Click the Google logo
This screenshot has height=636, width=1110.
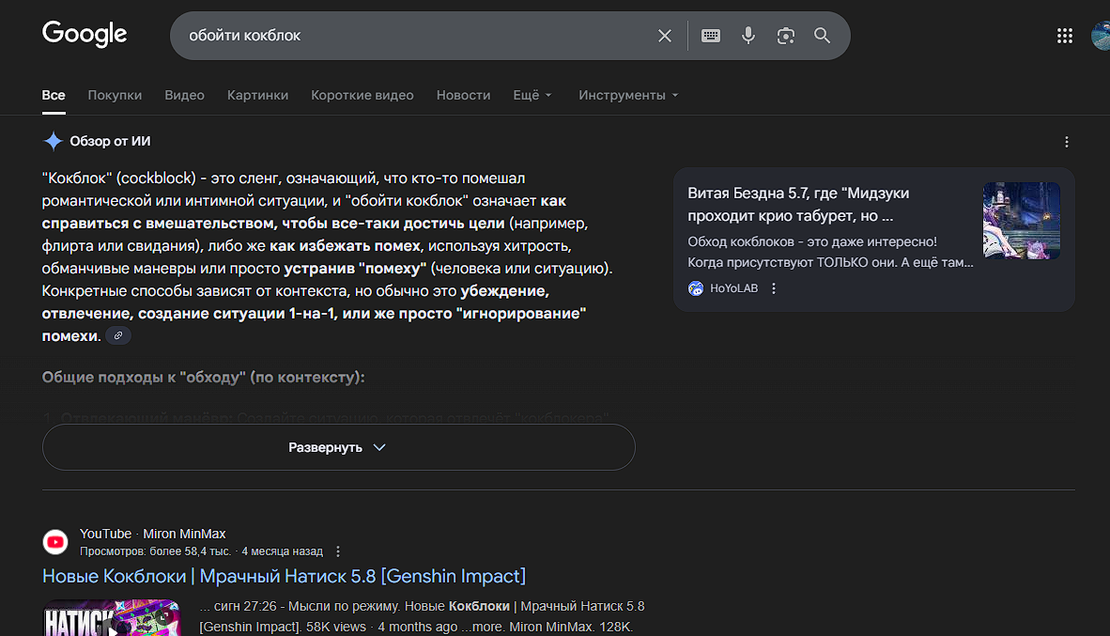tap(85, 35)
